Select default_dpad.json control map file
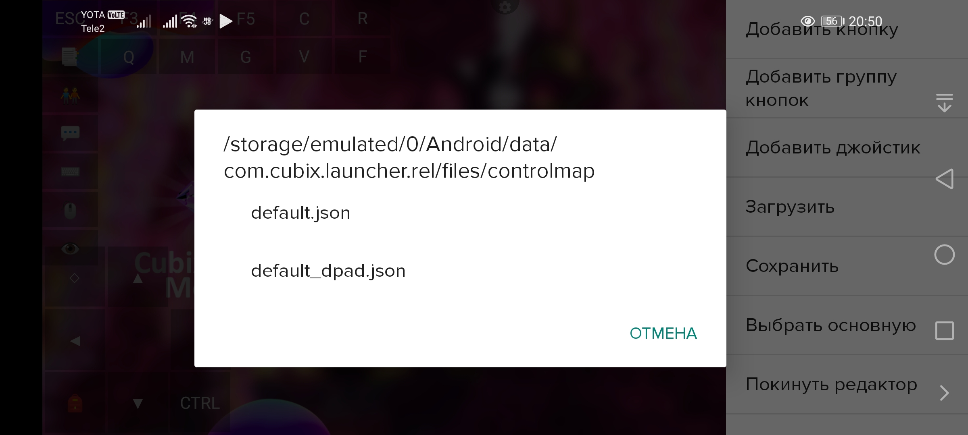This screenshot has width=968, height=435. tap(460, 271)
